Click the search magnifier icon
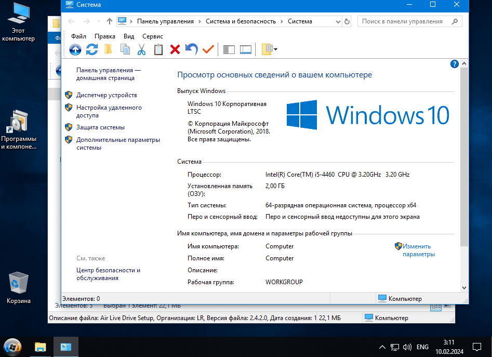The height and width of the screenshot is (357, 492). (x=455, y=21)
